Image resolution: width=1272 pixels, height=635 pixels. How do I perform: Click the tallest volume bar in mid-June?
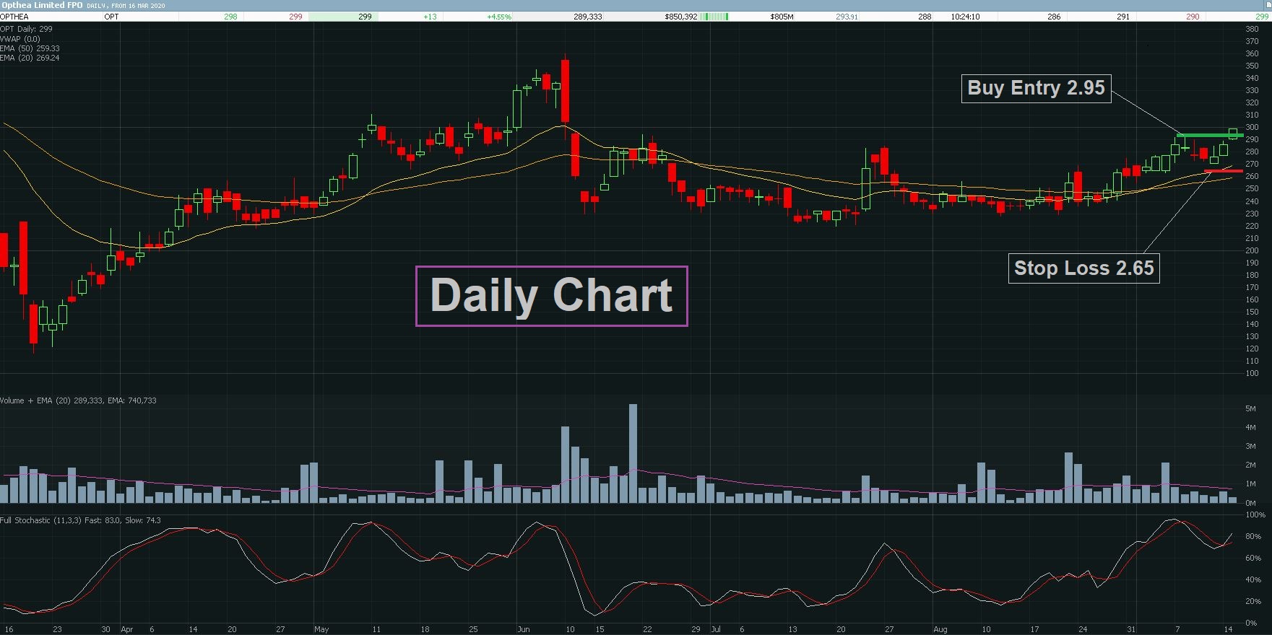click(x=633, y=453)
